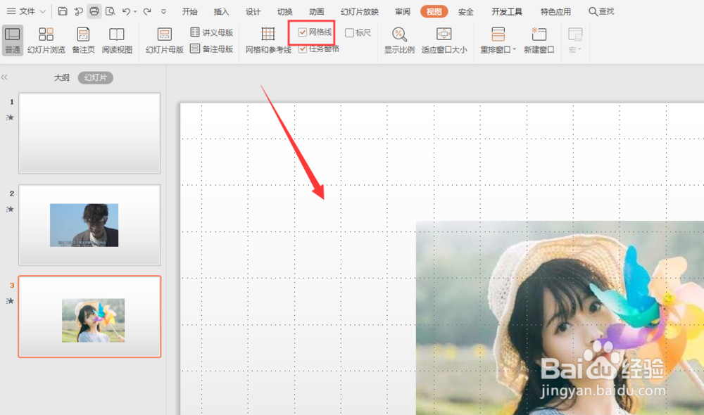Switch to 幻灯片浏览 slide sorter view
The width and height of the screenshot is (704, 415).
pyautogui.click(x=46, y=40)
